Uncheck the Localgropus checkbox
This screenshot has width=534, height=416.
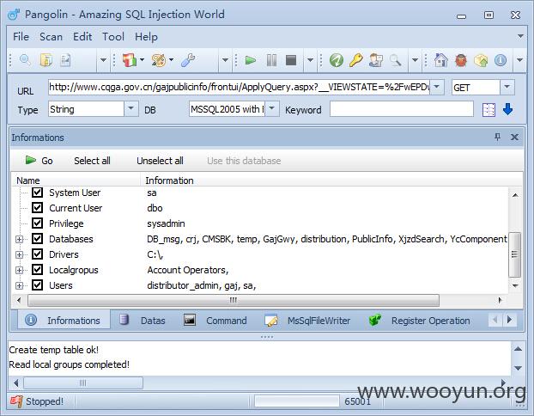[37, 270]
